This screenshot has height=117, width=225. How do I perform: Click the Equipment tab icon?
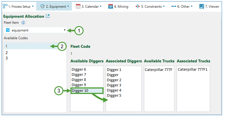42,6
